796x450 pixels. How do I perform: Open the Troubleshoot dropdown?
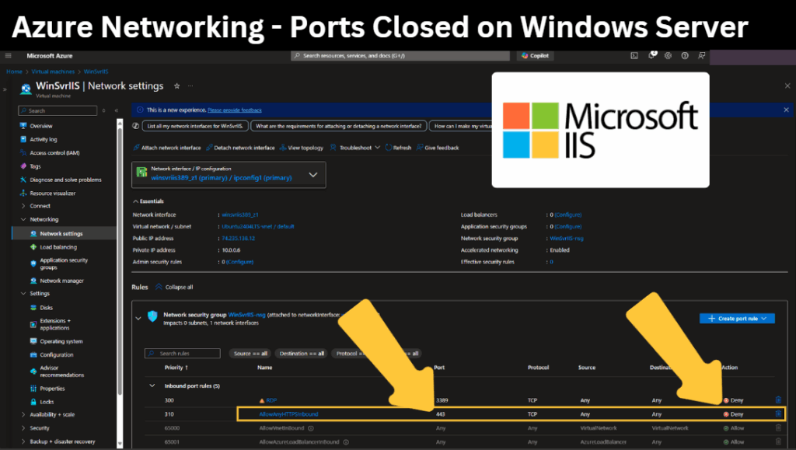[x=354, y=148]
